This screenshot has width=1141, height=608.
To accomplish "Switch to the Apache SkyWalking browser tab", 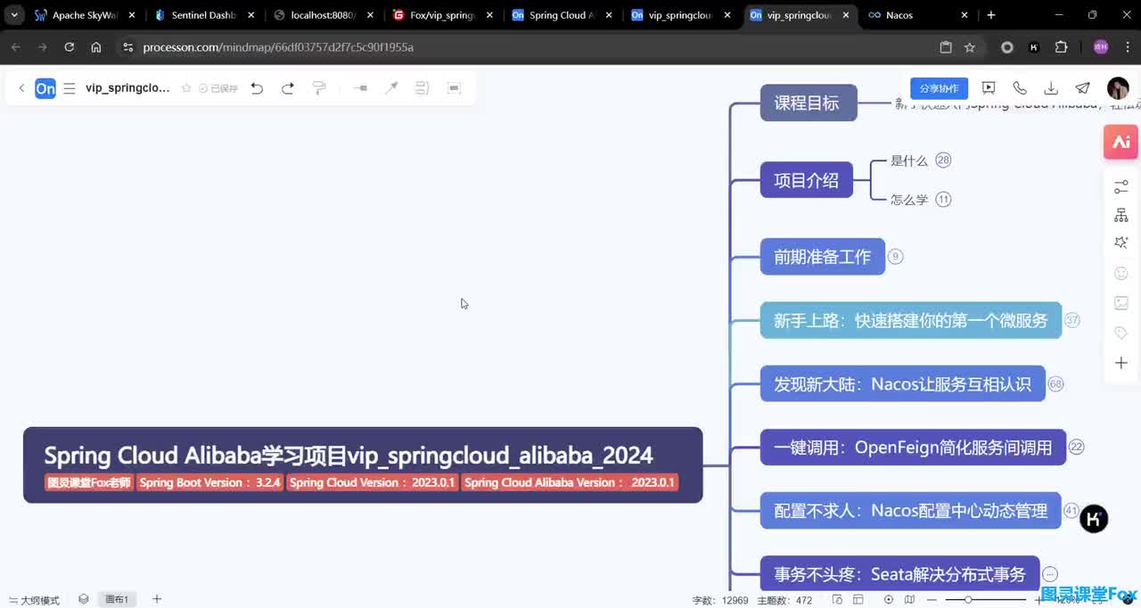I will click(x=85, y=15).
